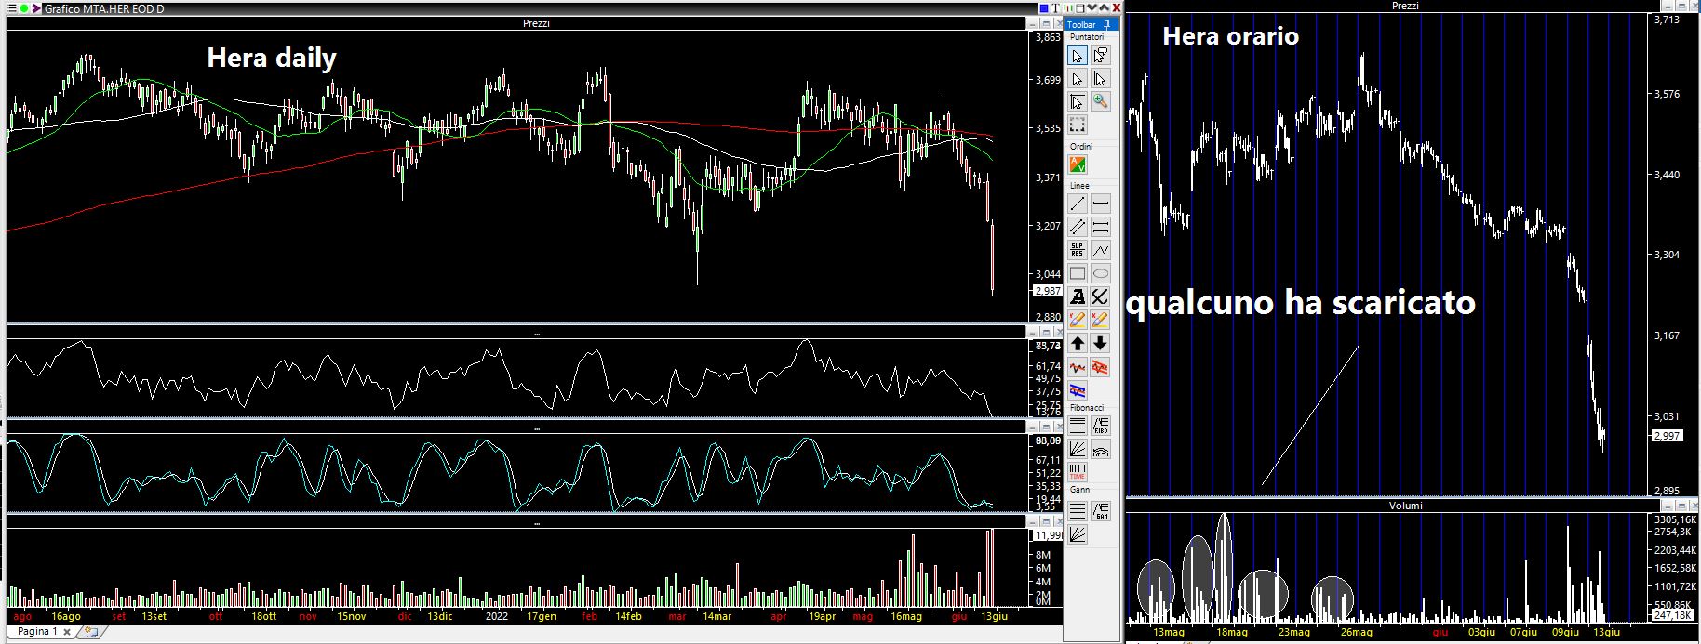
Task: Select the standard arrow pointer tool
Action: (1077, 56)
